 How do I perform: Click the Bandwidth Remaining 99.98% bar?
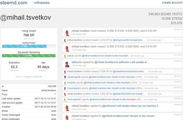click(29, 56)
